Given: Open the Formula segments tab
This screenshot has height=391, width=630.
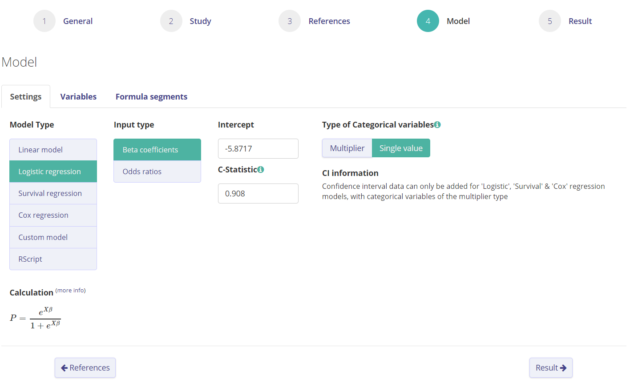Looking at the screenshot, I should point(151,96).
